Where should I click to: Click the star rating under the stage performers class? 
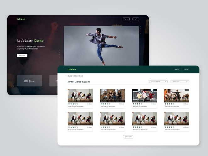tap(137, 104)
